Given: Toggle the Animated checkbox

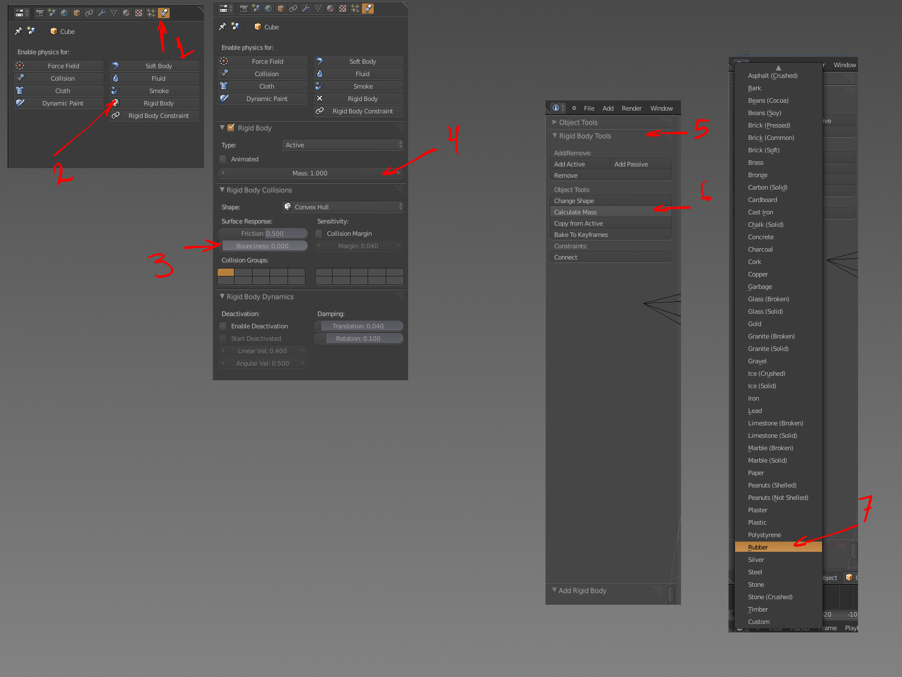Looking at the screenshot, I should 223,159.
